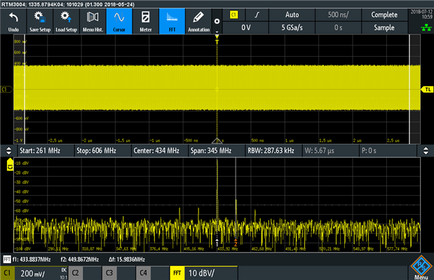Click the P: 0 s field

click(x=388, y=151)
